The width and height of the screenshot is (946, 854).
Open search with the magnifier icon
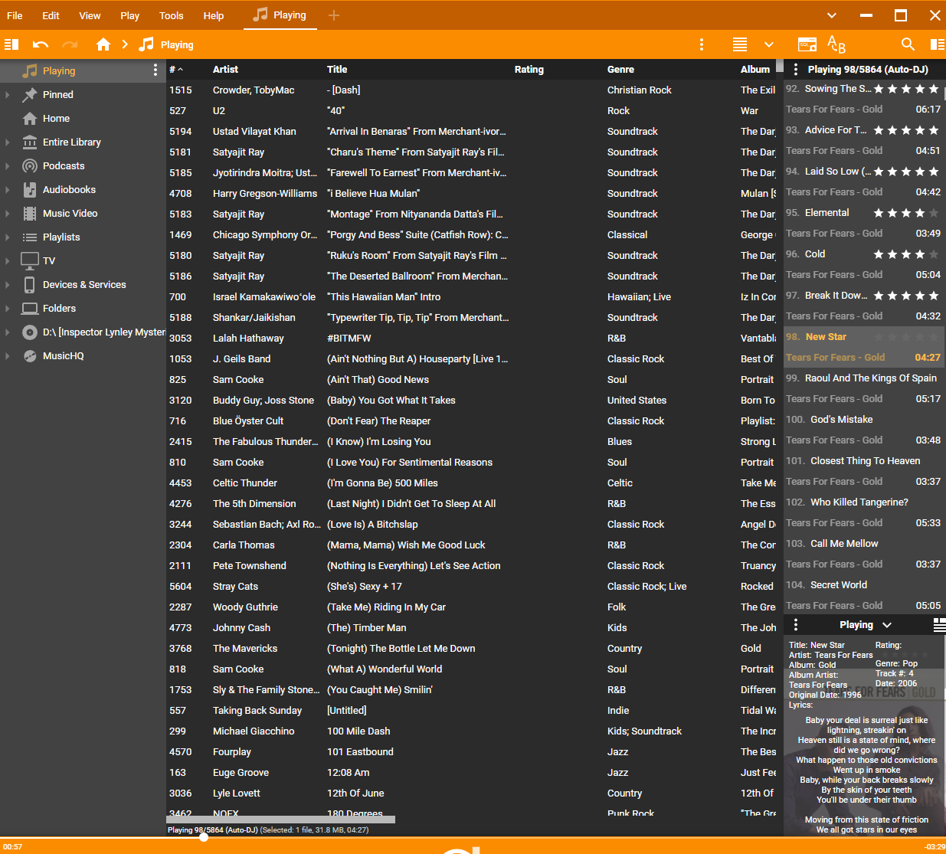click(x=908, y=44)
